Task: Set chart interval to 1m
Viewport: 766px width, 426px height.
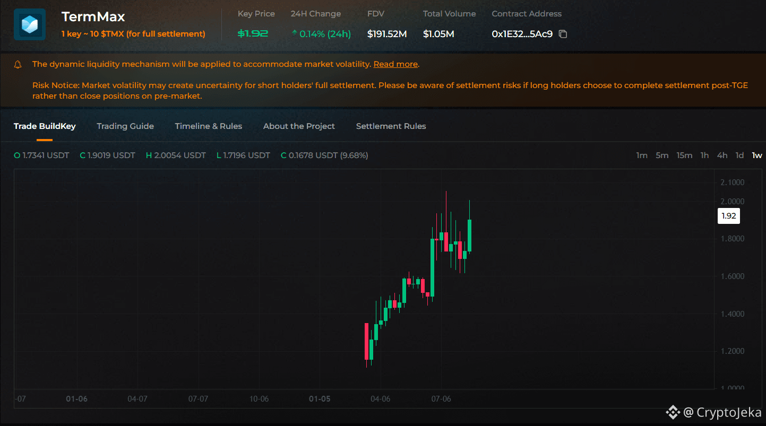Action: [642, 155]
